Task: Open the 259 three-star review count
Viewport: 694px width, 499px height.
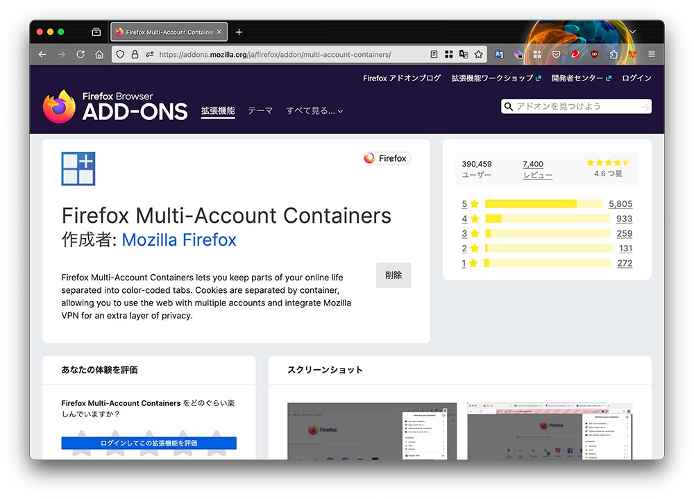Action: pyautogui.click(x=624, y=233)
